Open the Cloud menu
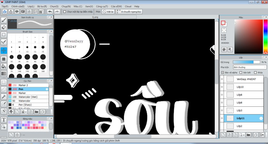 [x=128, y=6]
